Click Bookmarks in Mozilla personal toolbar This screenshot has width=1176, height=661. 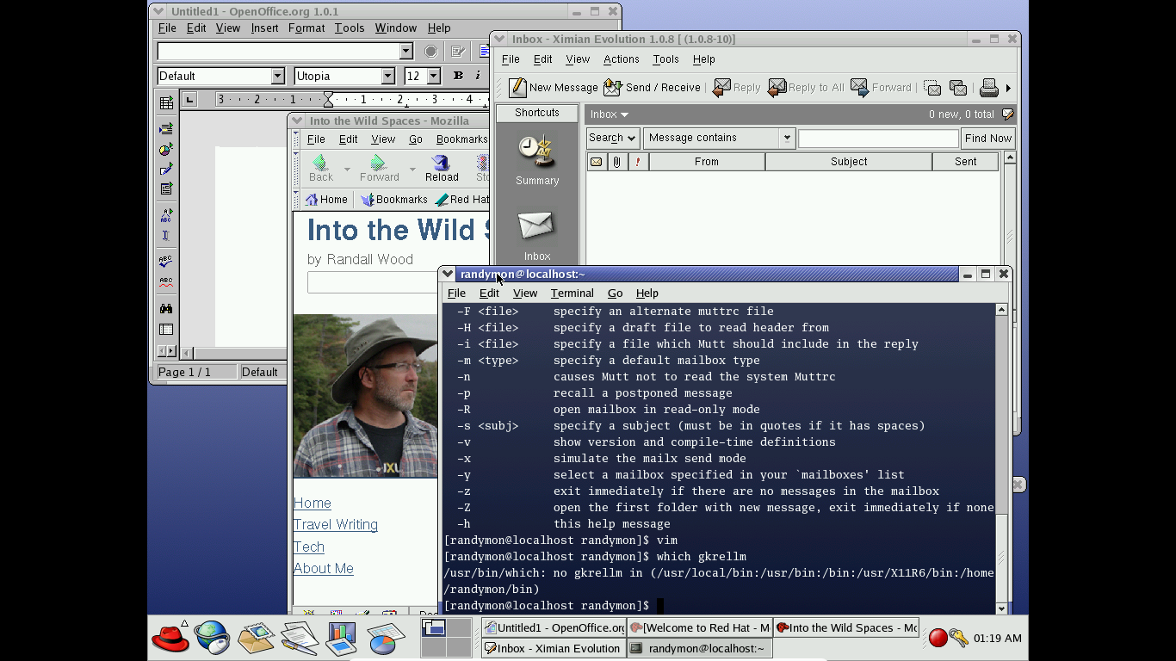(393, 200)
